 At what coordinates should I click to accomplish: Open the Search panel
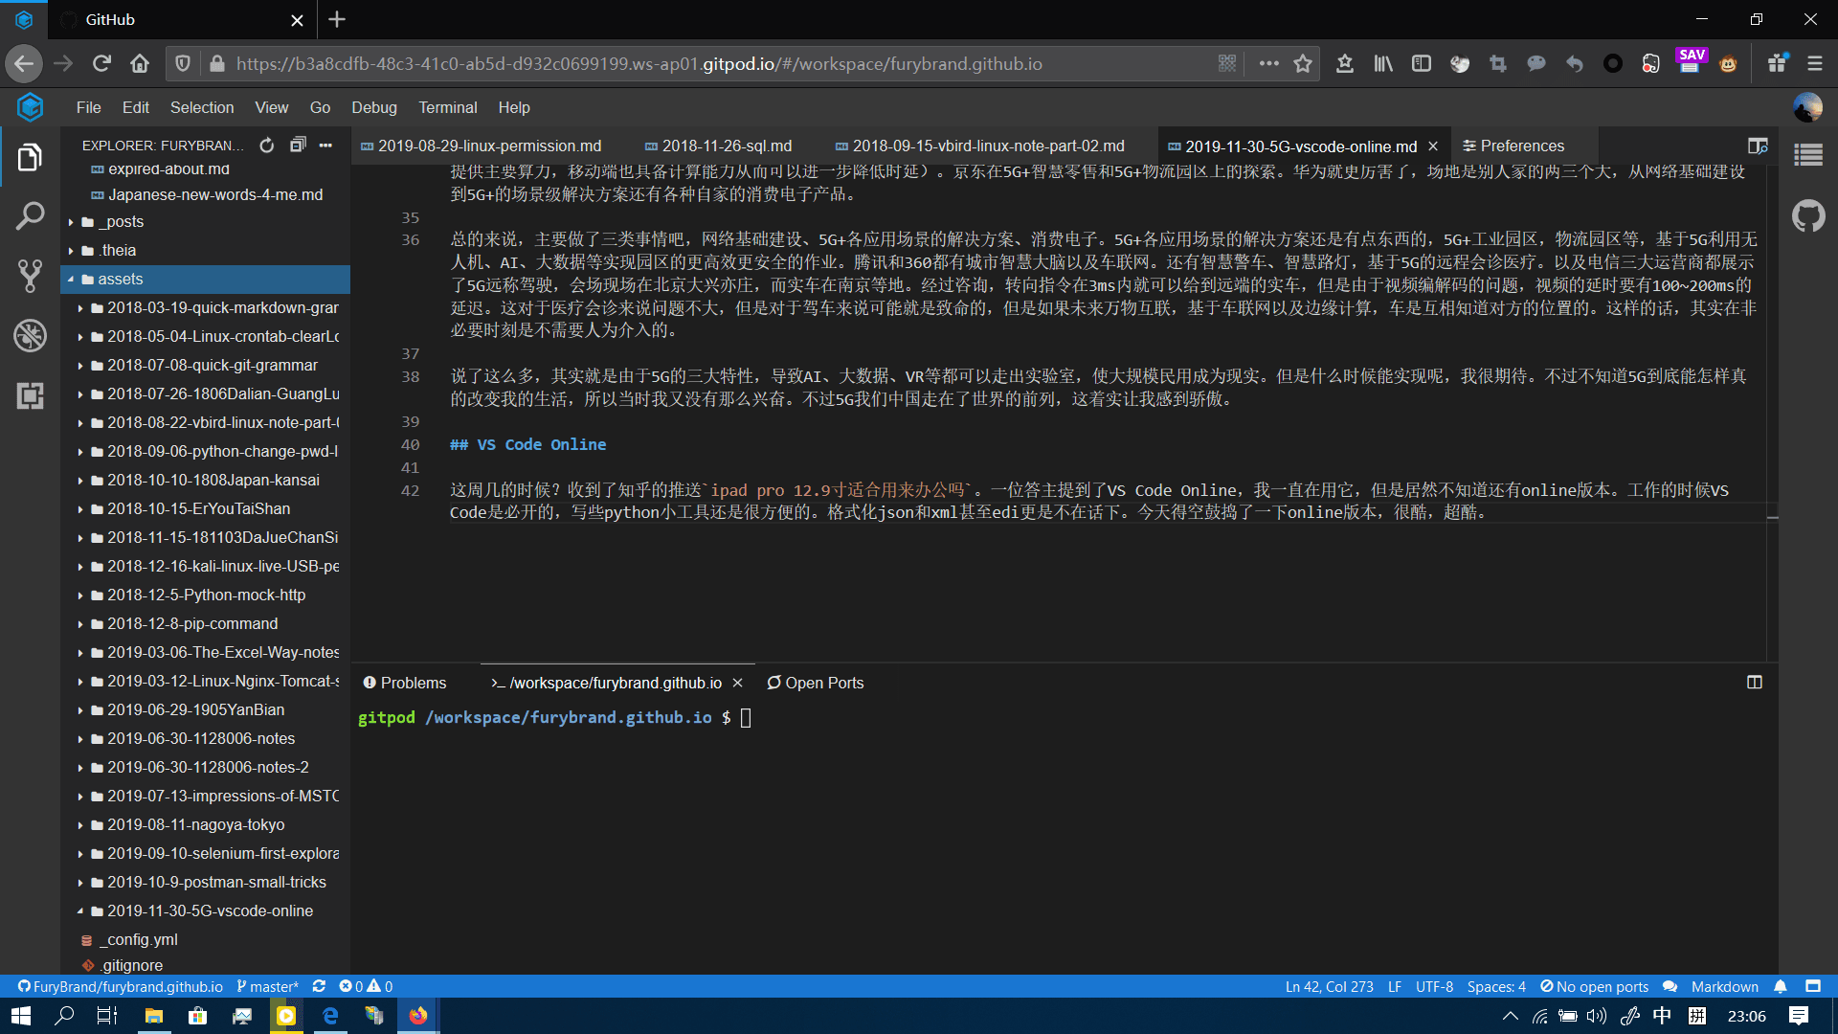point(30,215)
